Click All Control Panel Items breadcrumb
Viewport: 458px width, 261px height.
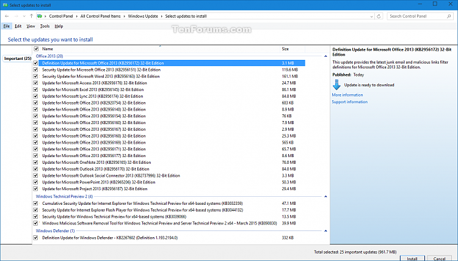click(101, 17)
